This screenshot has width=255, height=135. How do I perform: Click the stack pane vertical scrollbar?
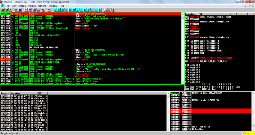pos(253,112)
